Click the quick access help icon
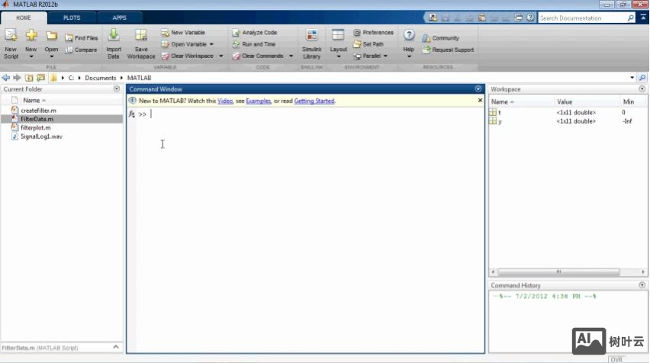The height and width of the screenshot is (363, 650). 530,18
